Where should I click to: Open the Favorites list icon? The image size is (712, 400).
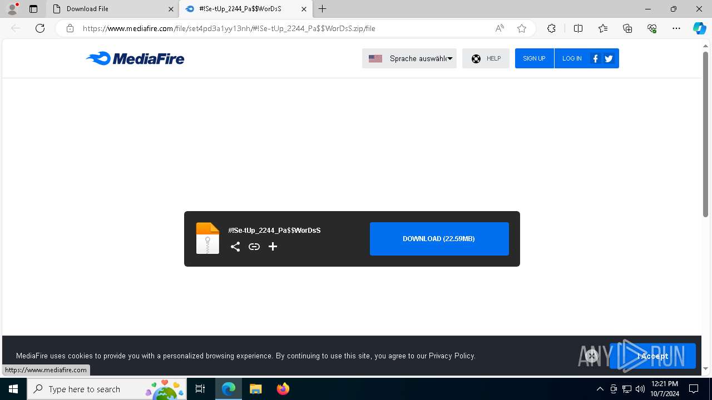pyautogui.click(x=603, y=28)
